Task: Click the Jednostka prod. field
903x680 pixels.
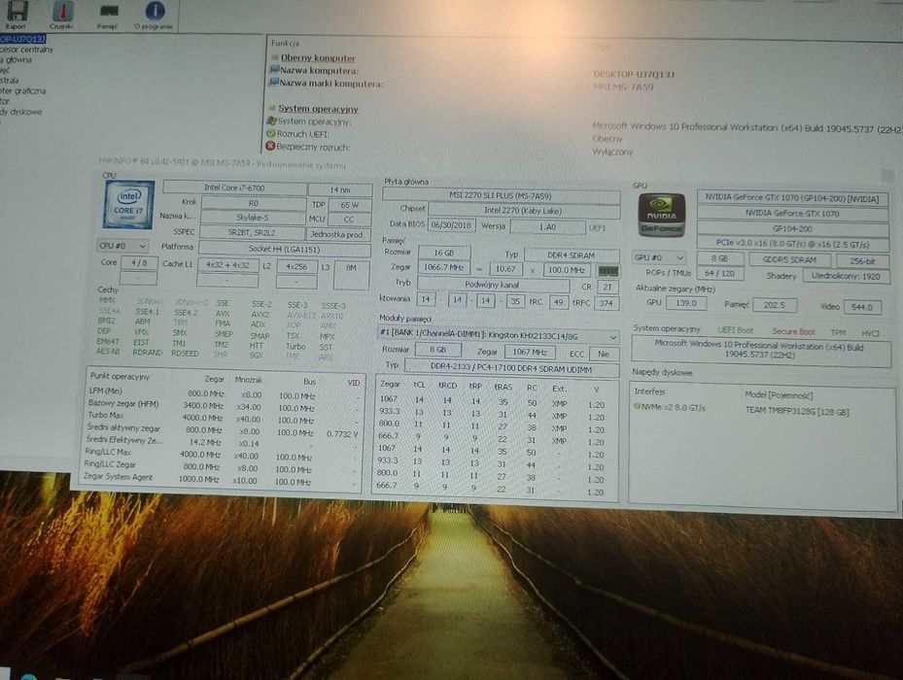Action: [337, 234]
